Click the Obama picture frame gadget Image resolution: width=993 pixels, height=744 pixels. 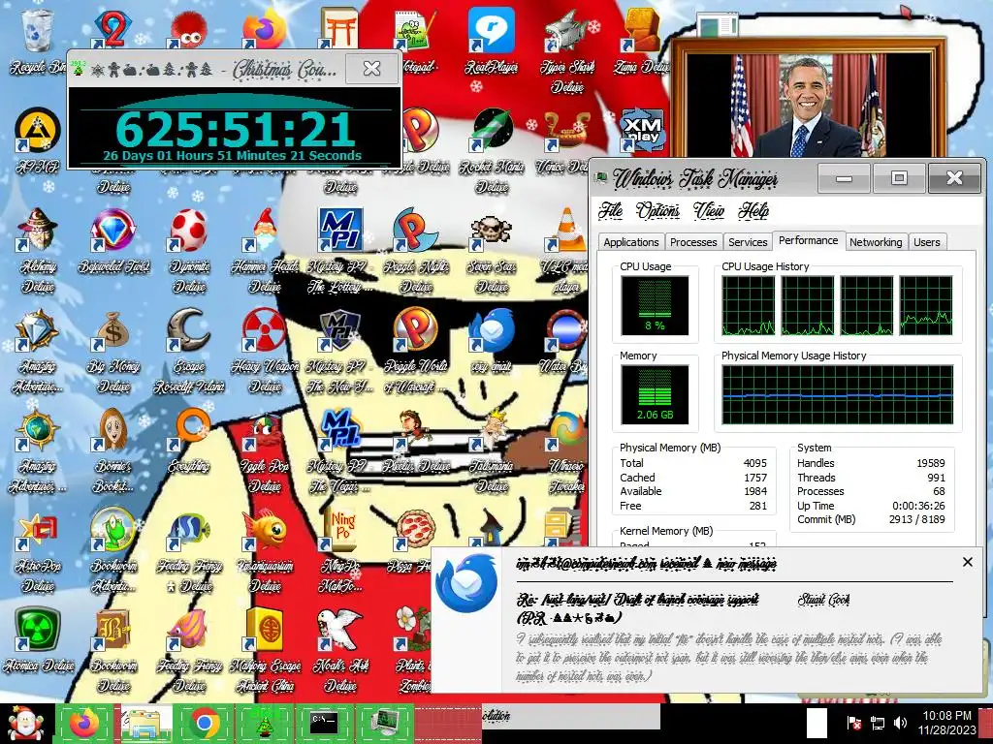[809, 99]
